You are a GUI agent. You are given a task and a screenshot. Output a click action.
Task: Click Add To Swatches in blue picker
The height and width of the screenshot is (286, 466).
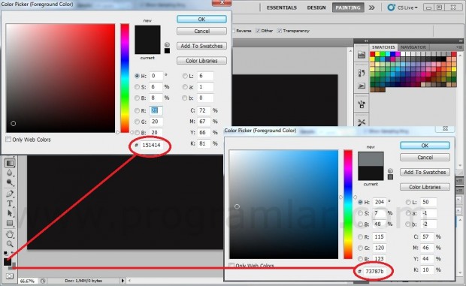tap(425, 172)
